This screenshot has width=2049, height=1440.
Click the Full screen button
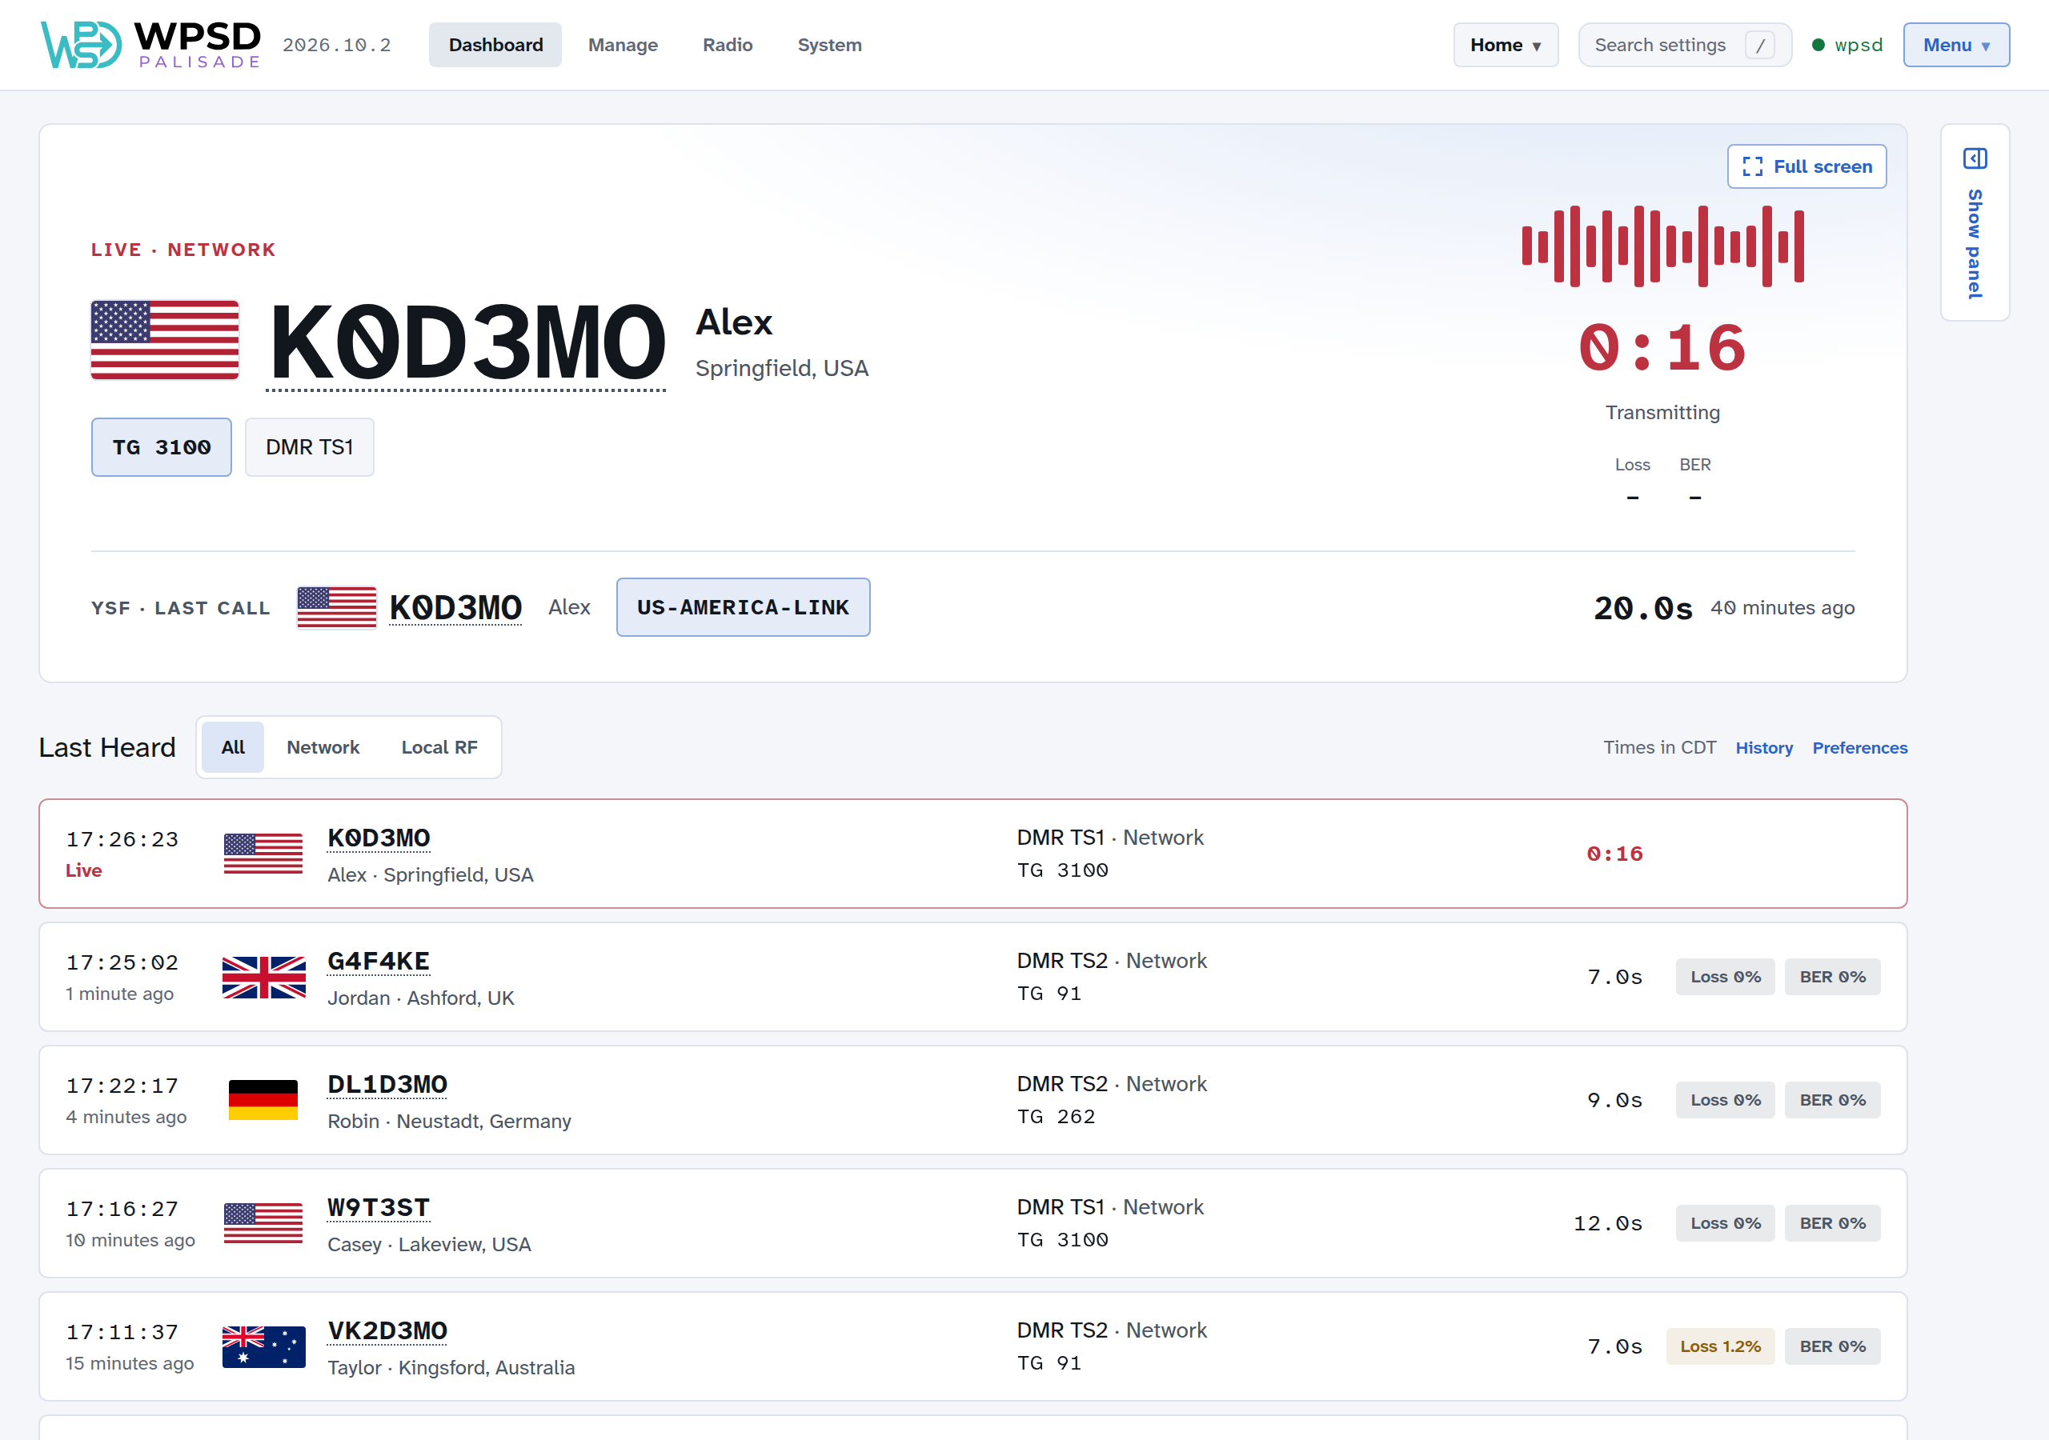pyautogui.click(x=1806, y=167)
